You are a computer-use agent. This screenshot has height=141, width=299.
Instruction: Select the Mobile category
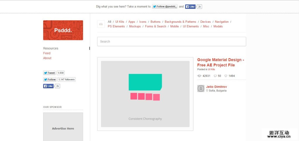175,27
